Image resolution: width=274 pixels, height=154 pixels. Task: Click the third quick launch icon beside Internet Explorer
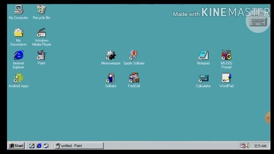[x=46, y=145]
